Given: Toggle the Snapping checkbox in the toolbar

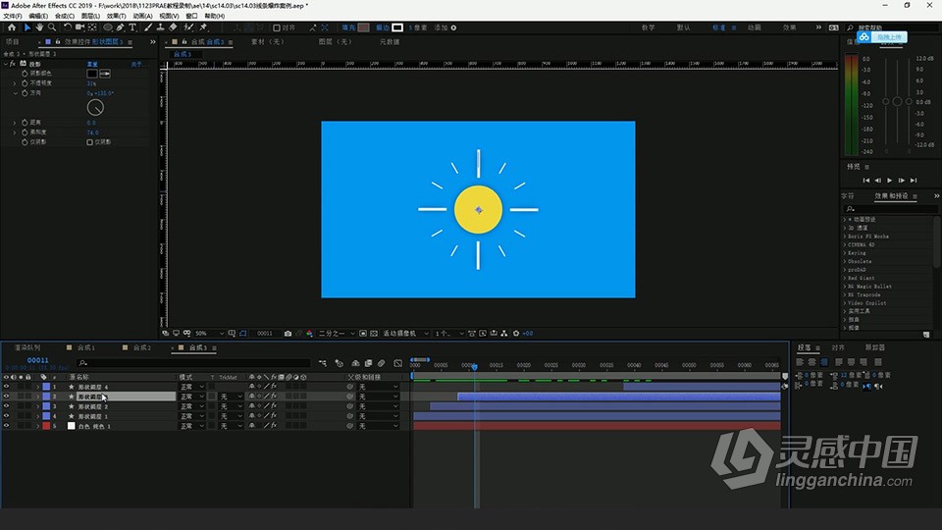Looking at the screenshot, I should pos(277,27).
